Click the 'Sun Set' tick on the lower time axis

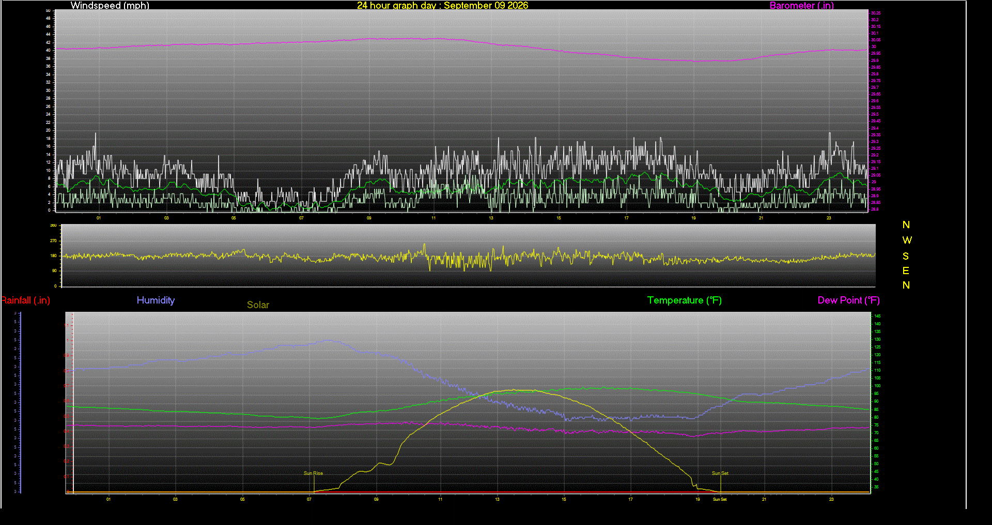720,500
